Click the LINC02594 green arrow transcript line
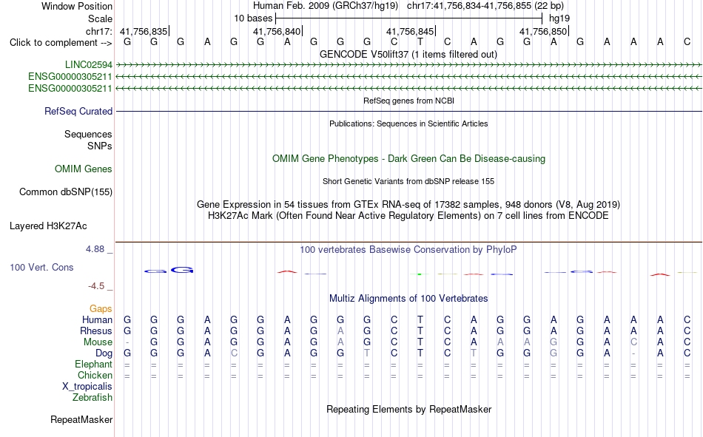The image size is (703, 437). [408, 65]
